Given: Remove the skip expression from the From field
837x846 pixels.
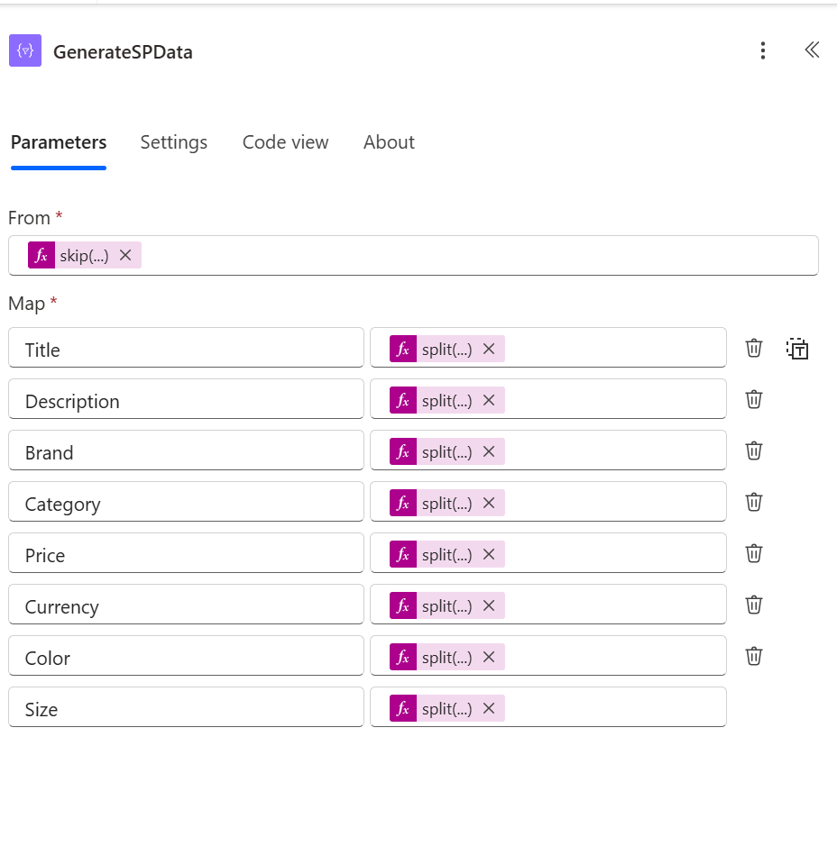Looking at the screenshot, I should pyautogui.click(x=125, y=255).
